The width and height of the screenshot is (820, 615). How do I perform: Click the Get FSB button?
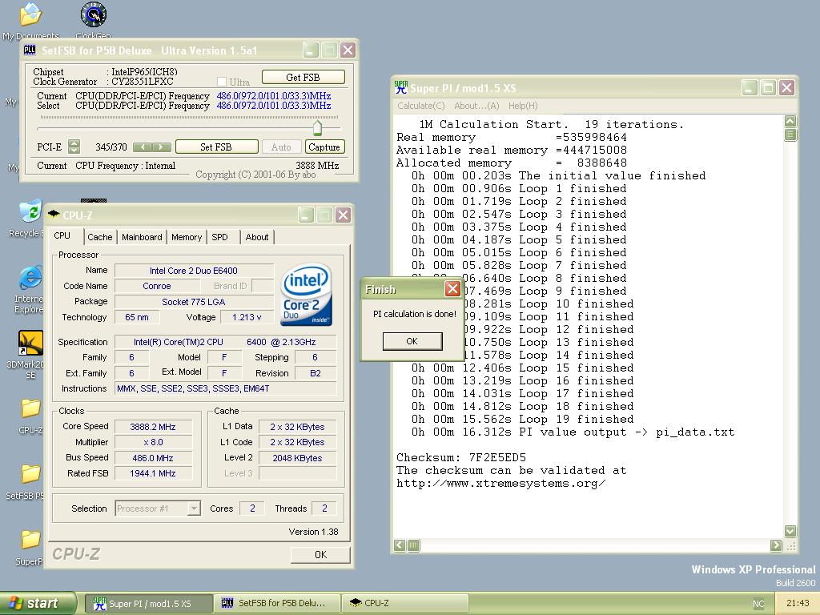(x=303, y=77)
